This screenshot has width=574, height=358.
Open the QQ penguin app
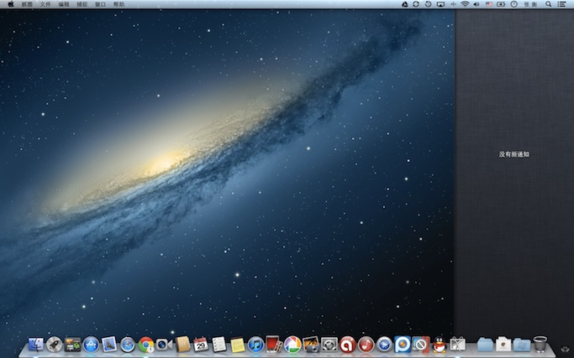(439, 344)
